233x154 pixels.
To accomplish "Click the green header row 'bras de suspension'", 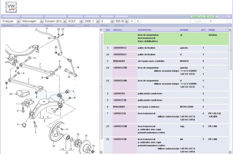I will tap(166, 39).
